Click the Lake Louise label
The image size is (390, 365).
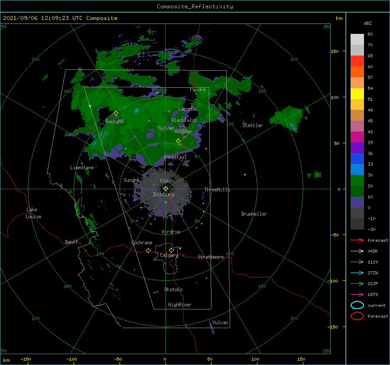point(33,213)
